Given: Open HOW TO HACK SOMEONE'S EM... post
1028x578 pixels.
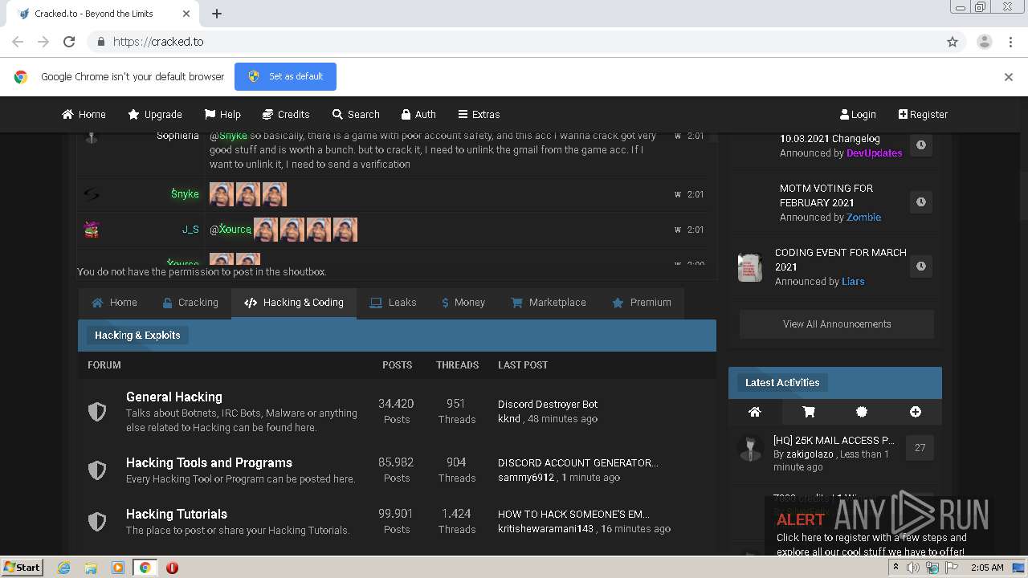Looking at the screenshot, I should click(574, 515).
